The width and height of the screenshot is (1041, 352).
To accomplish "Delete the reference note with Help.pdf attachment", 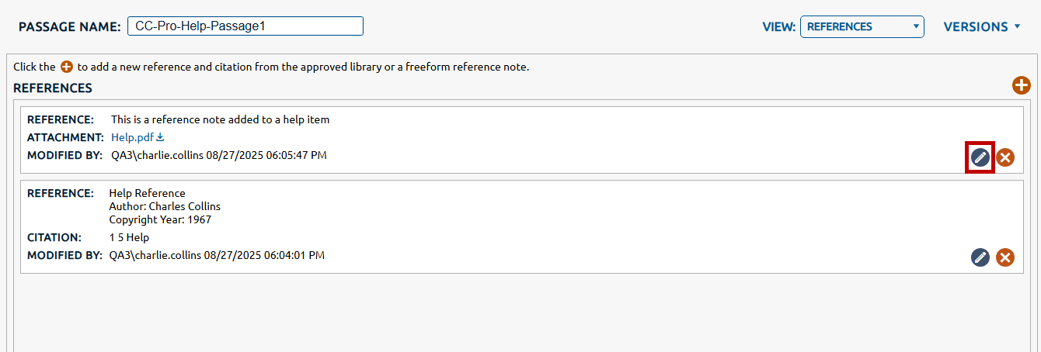I will click(x=1005, y=157).
